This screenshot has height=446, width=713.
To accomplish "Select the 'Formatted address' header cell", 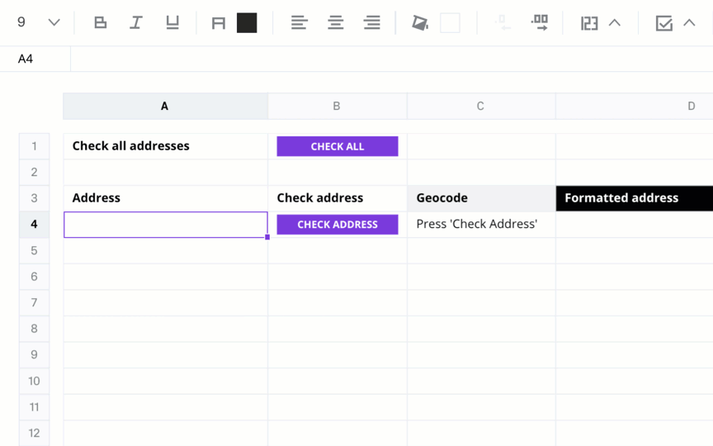I will pos(635,198).
